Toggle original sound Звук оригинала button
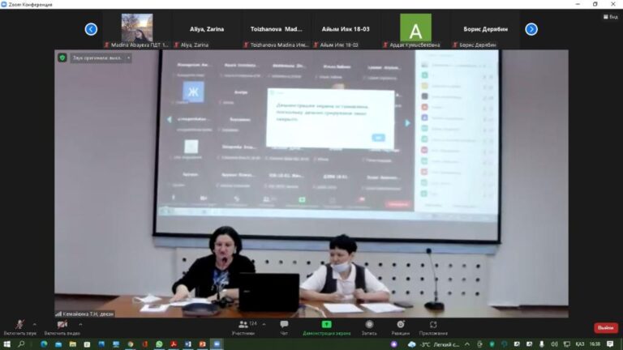 pos(100,58)
